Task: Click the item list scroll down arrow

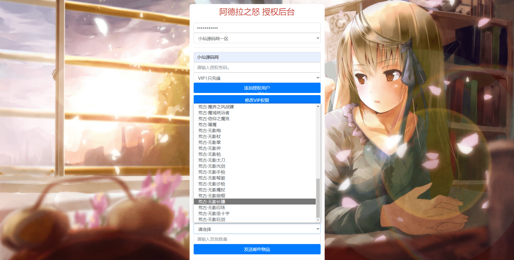Action: [x=318, y=220]
